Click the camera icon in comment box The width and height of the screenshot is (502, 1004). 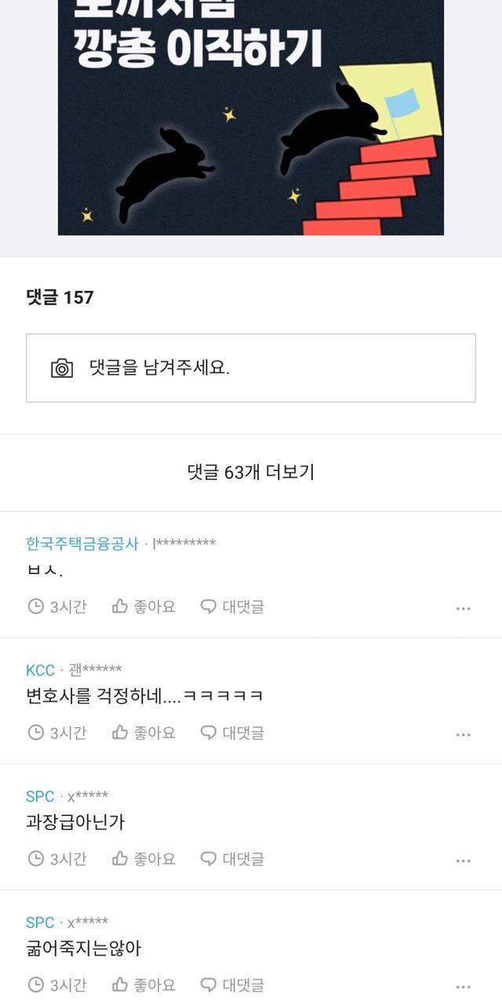coord(62,368)
